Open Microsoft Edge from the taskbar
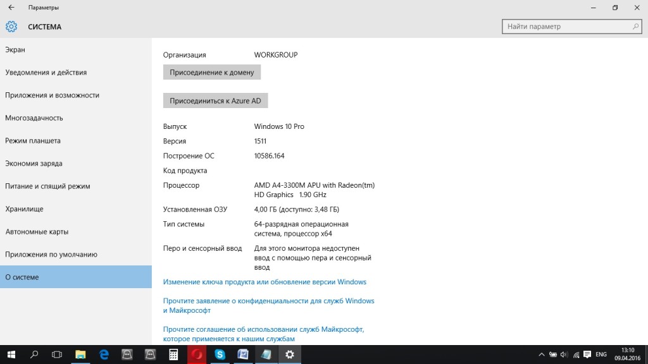 (104, 355)
